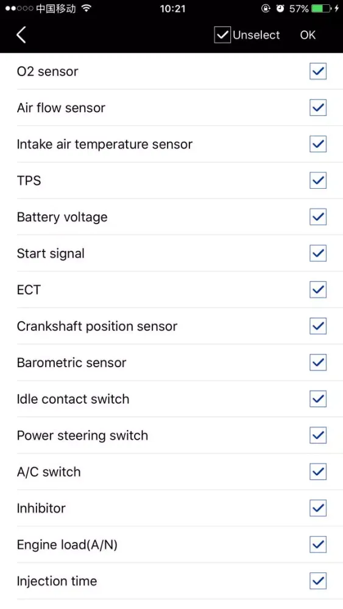The image size is (343, 609).
Task: Deselect the Barometric sensor checkbox
Action: [x=318, y=362]
